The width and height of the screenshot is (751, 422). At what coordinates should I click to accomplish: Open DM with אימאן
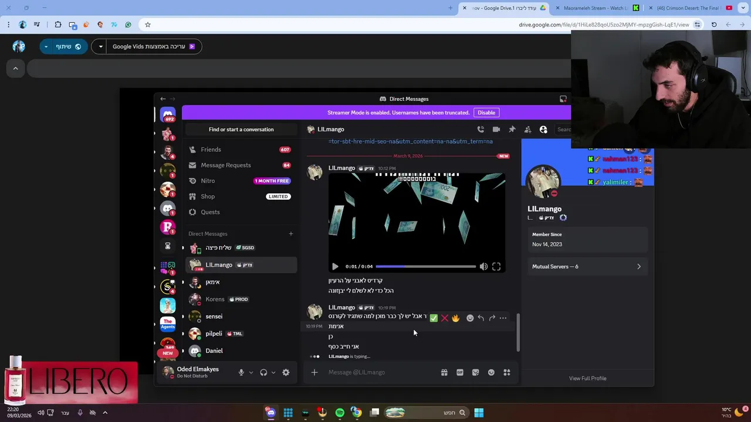click(241, 282)
